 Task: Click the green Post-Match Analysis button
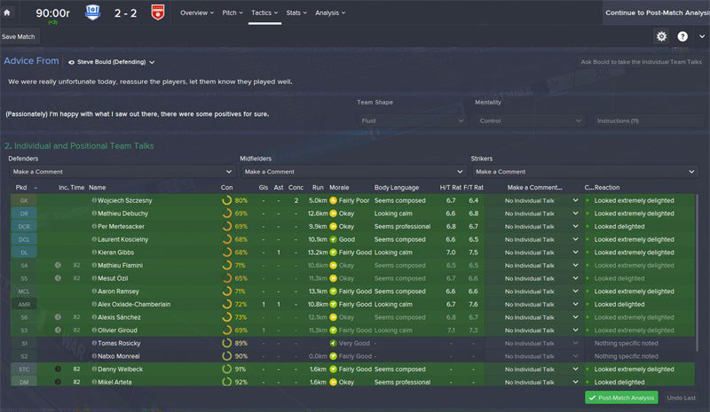pyautogui.click(x=622, y=398)
